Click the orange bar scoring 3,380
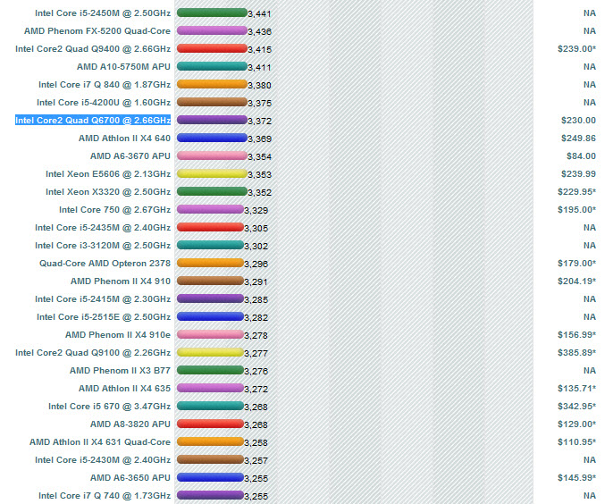 point(212,85)
